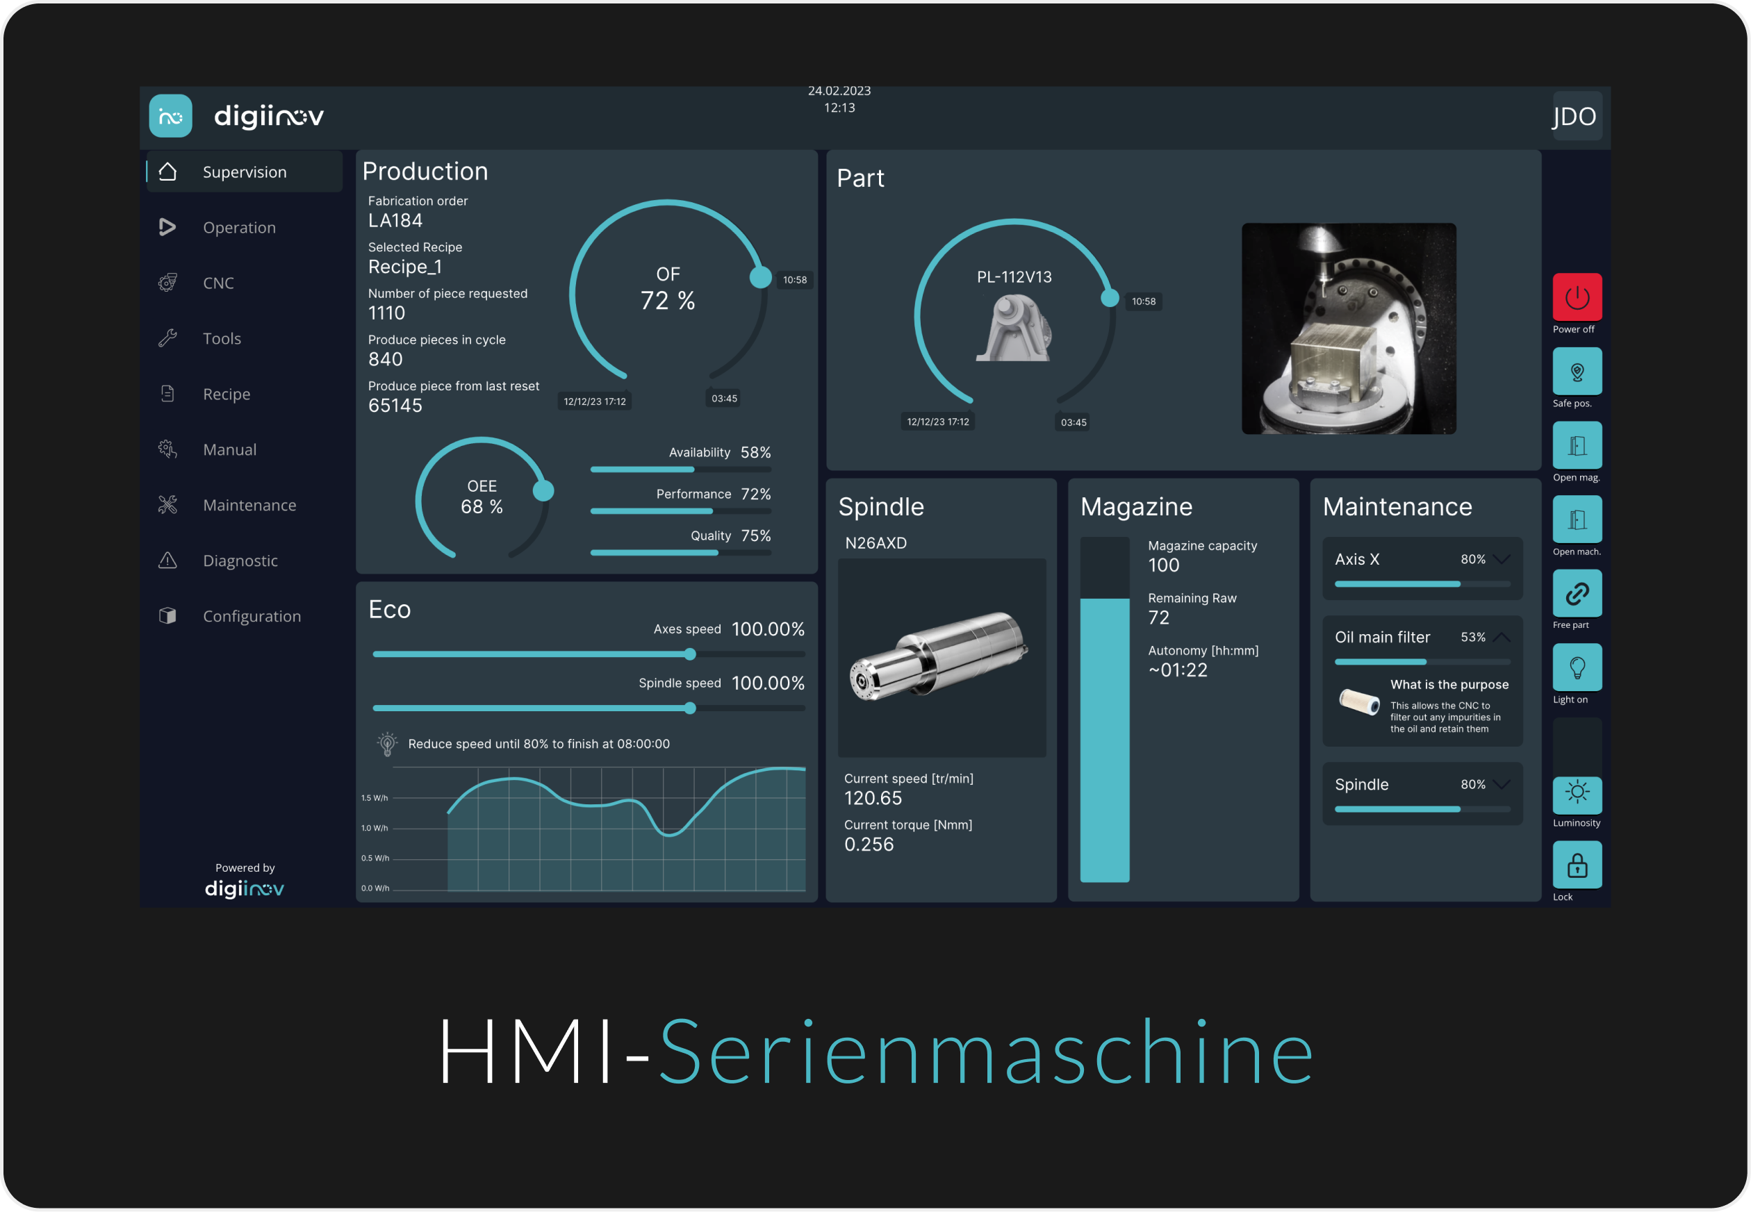Expand the Axis X maintenance details
This screenshot has width=1751, height=1212.
click(x=1501, y=560)
